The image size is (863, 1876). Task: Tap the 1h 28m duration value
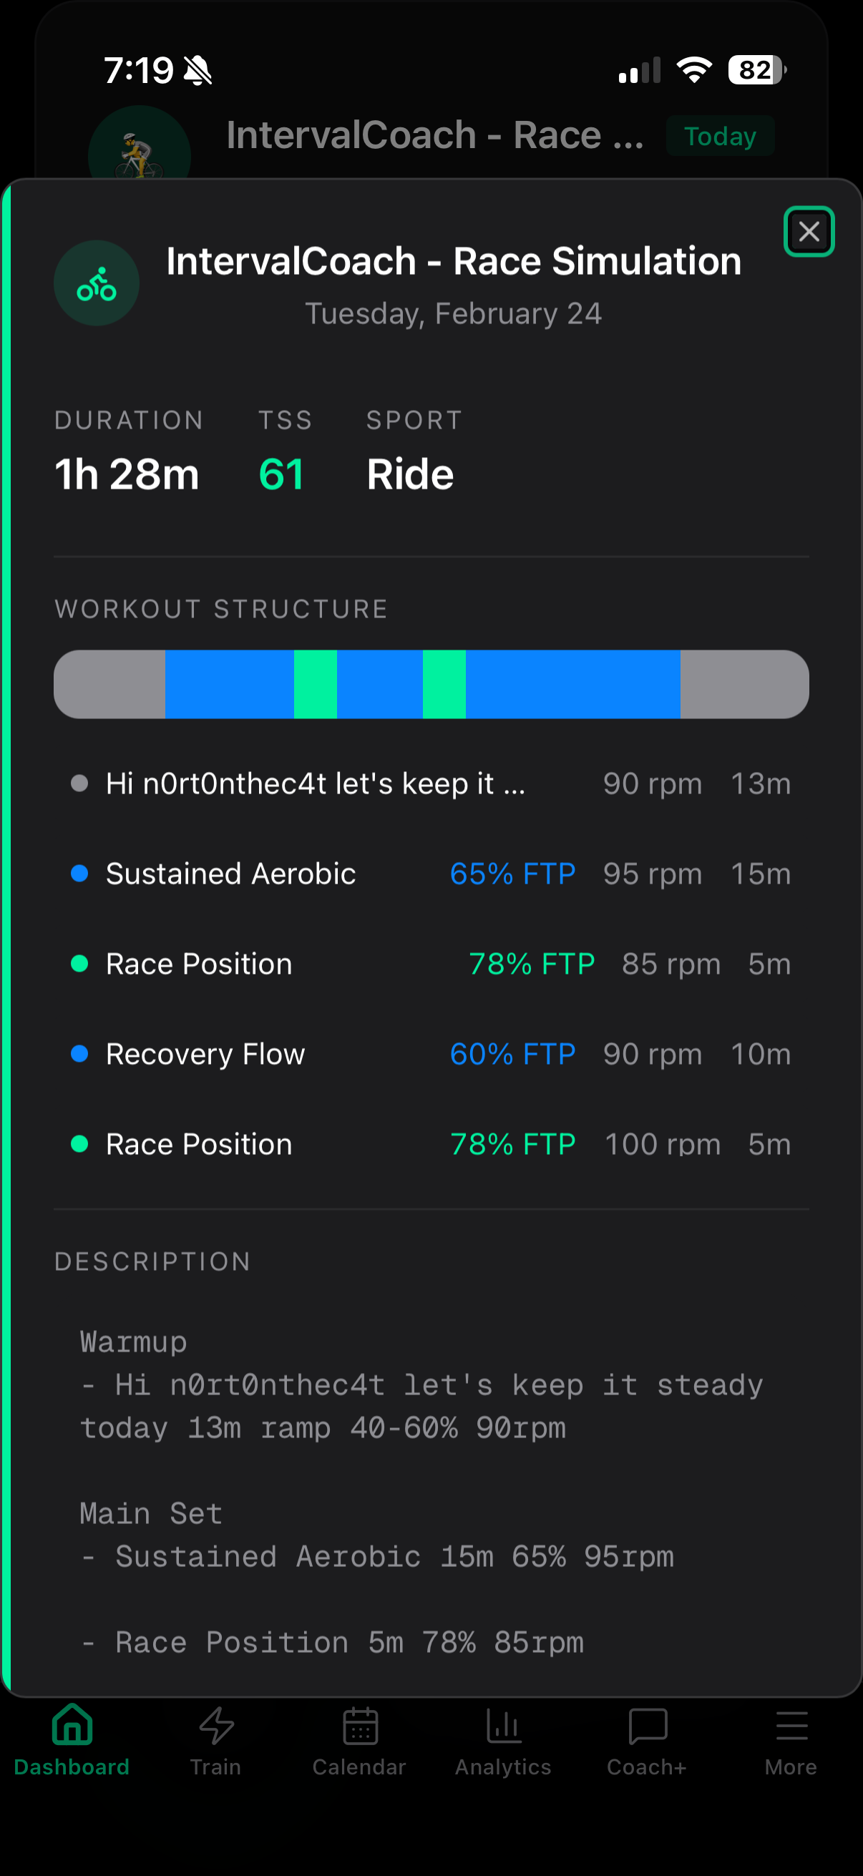[x=127, y=475]
